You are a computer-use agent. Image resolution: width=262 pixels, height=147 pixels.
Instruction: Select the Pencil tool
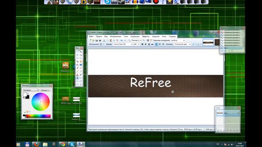point(77,71)
